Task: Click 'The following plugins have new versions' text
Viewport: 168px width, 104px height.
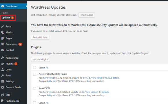Action: click(90, 53)
